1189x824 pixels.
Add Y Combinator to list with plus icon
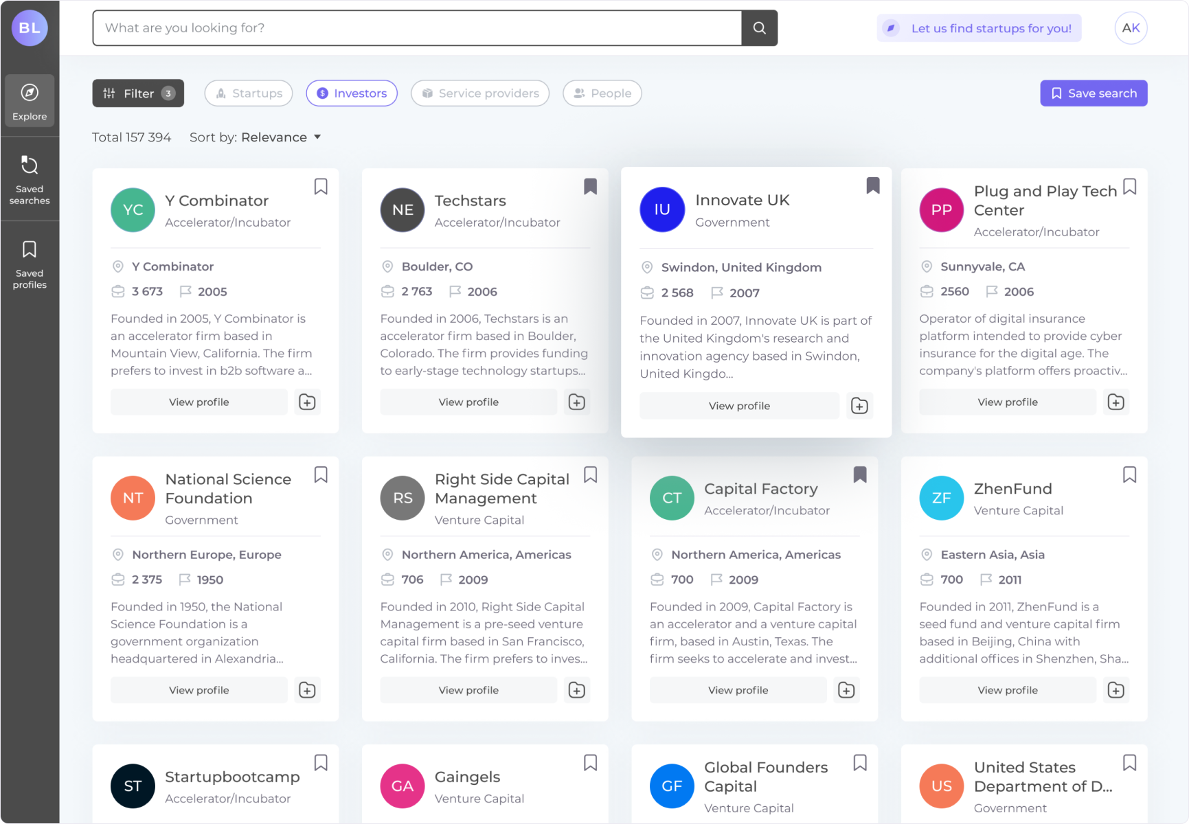307,402
